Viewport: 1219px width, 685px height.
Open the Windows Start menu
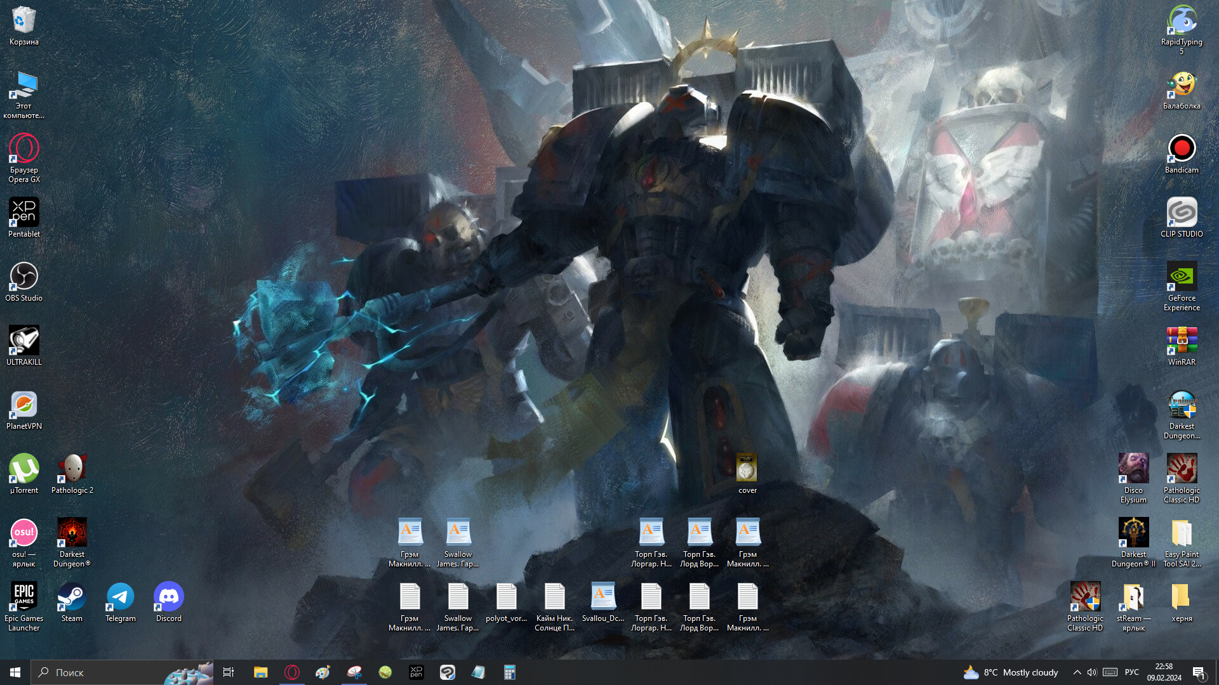(x=15, y=672)
